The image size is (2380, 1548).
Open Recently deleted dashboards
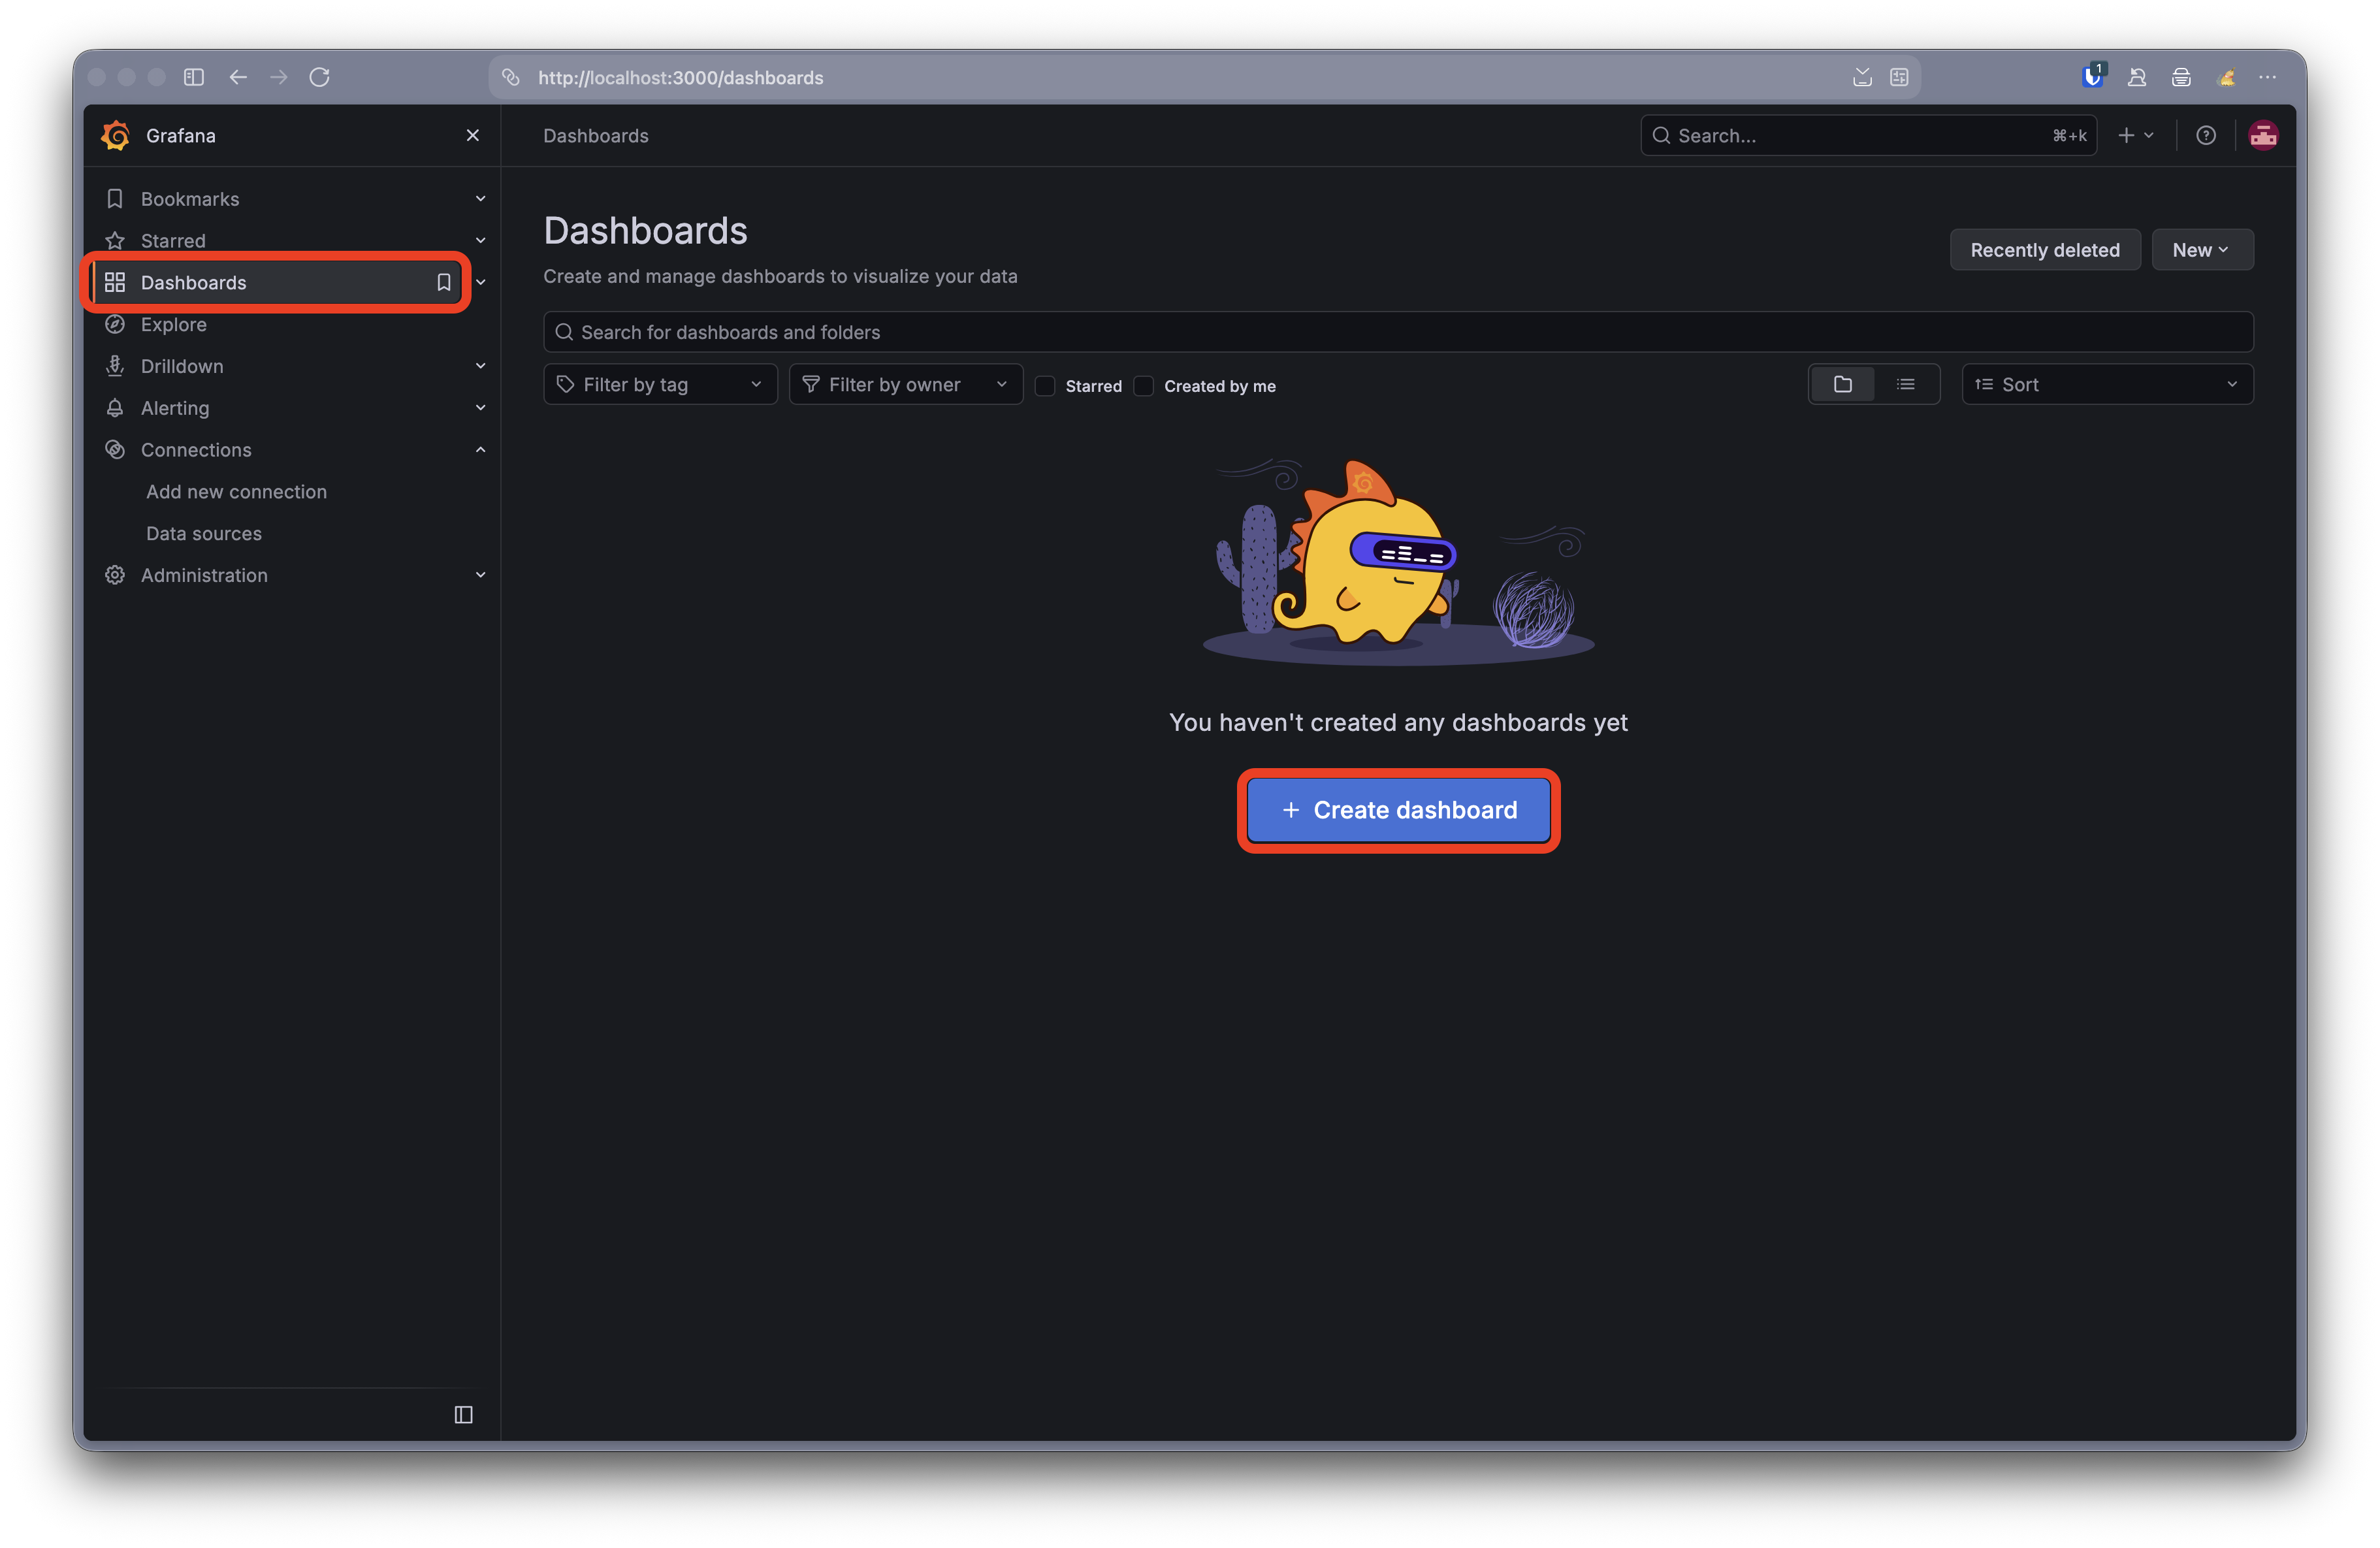(x=2044, y=250)
